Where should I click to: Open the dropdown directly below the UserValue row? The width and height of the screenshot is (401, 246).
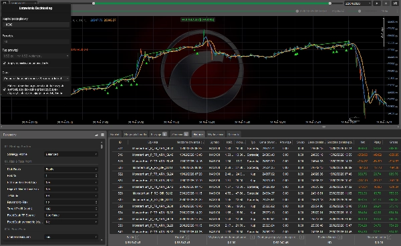(x=71, y=222)
